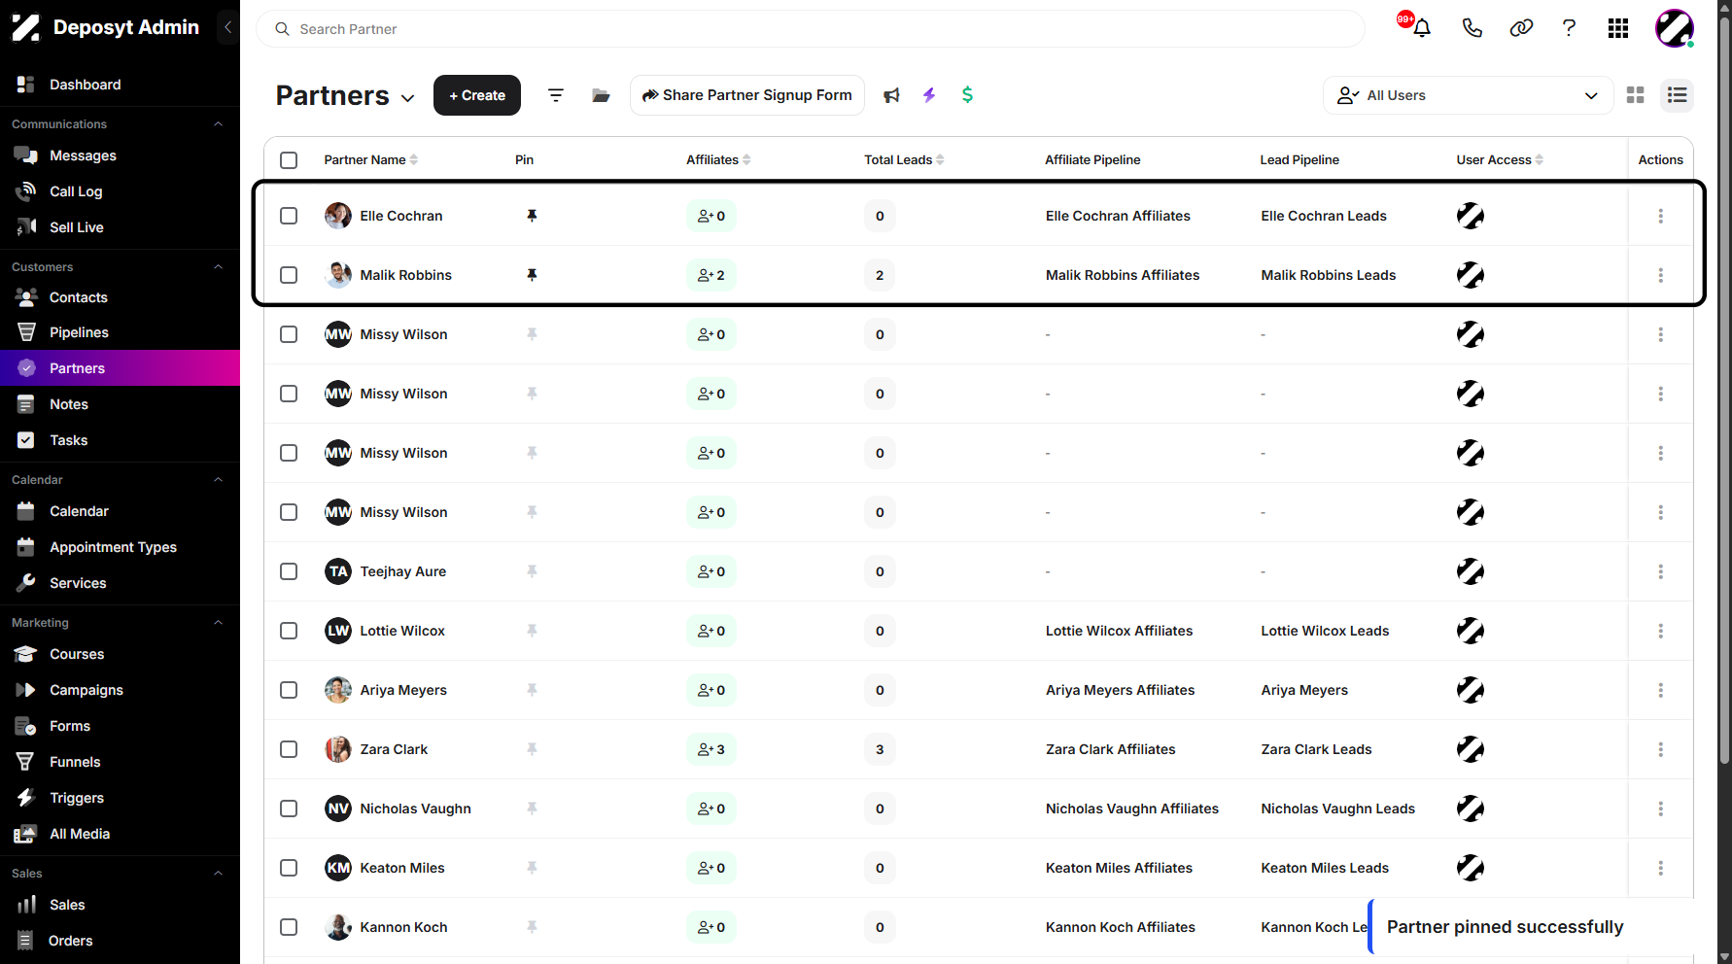Click the Search Partner input field
Image resolution: width=1732 pixels, height=964 pixels.
click(x=811, y=29)
